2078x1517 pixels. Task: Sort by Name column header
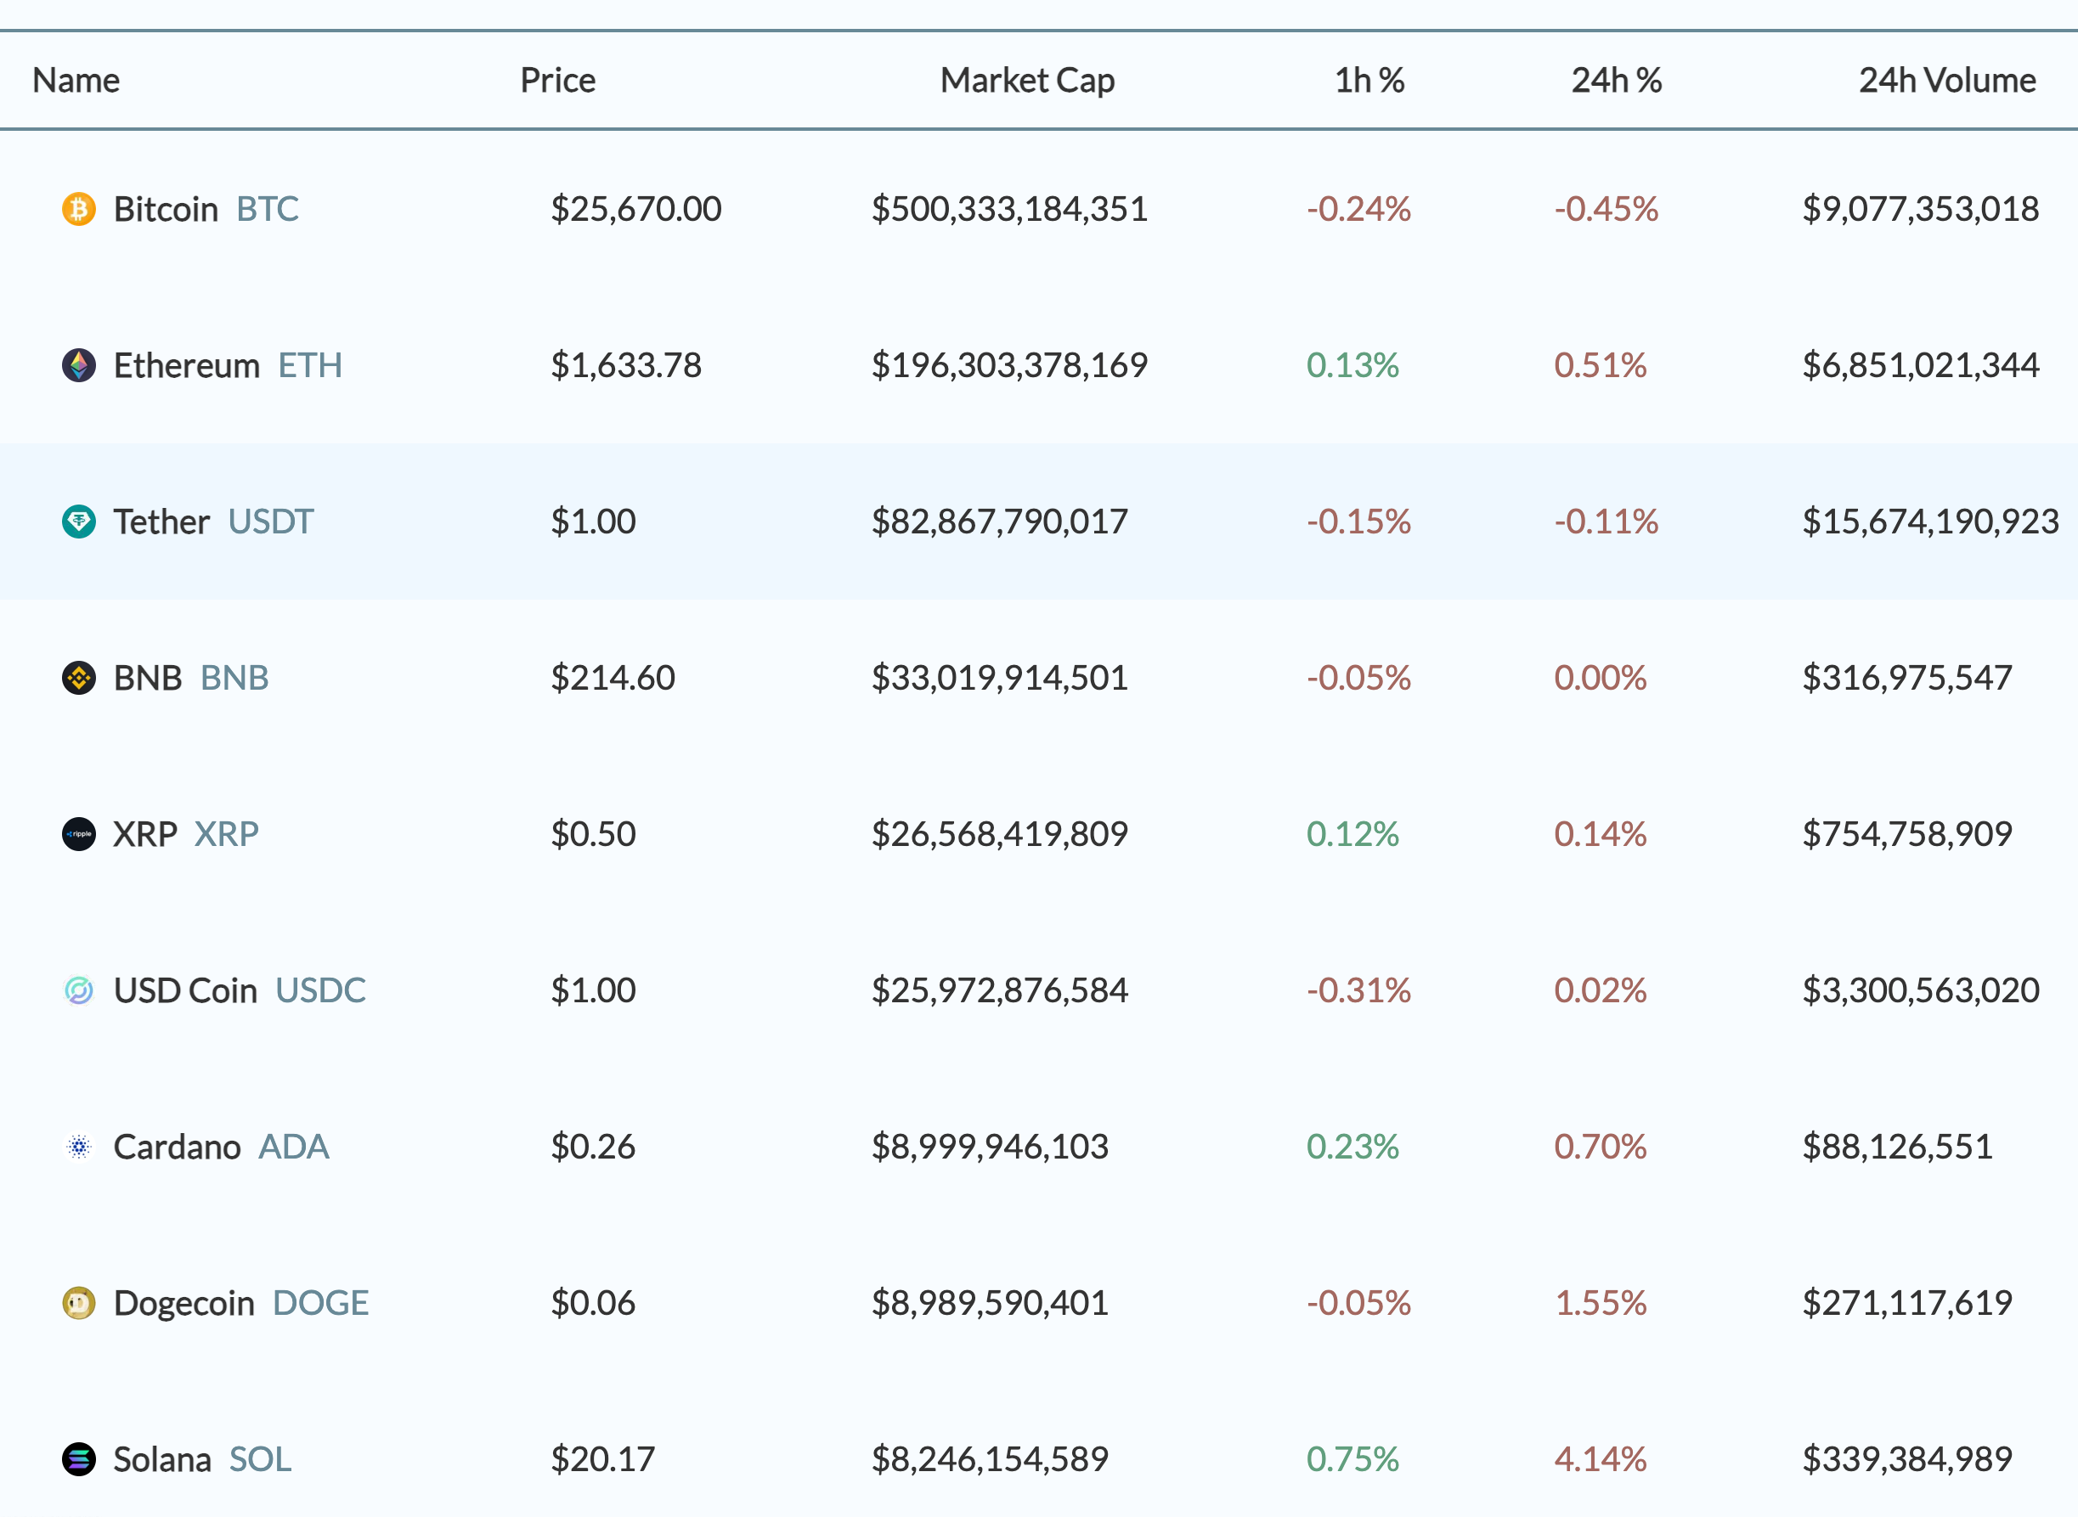(76, 81)
